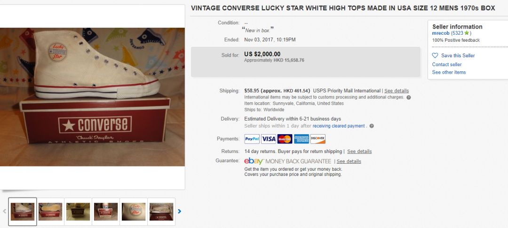Open the shipping See details link

point(397,91)
